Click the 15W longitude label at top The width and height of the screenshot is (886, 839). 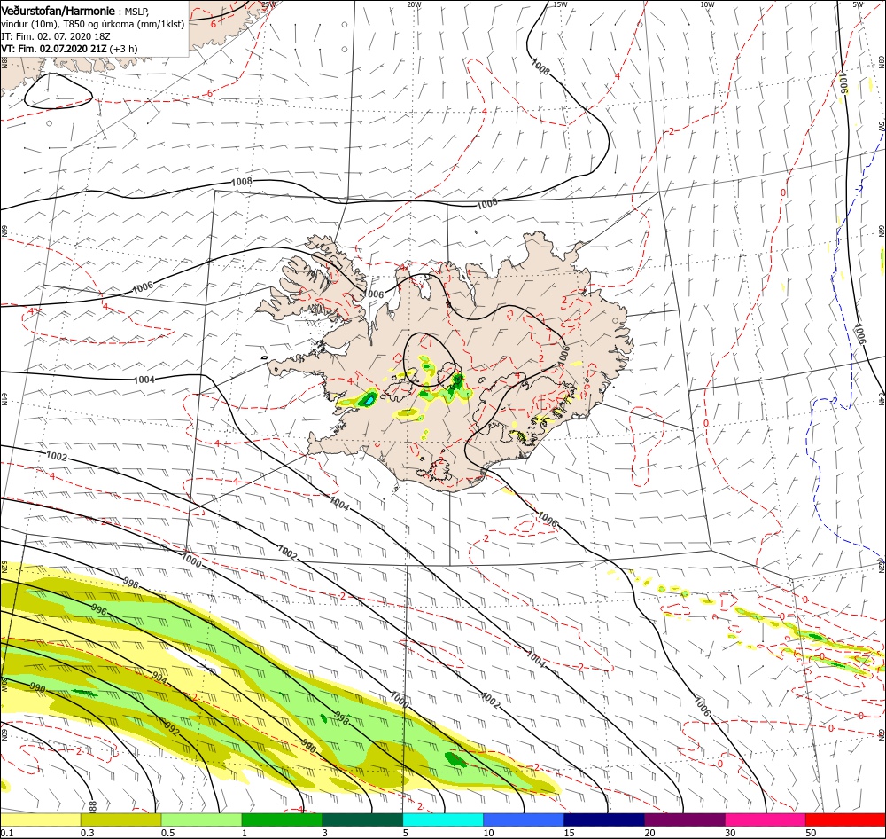pyautogui.click(x=560, y=4)
